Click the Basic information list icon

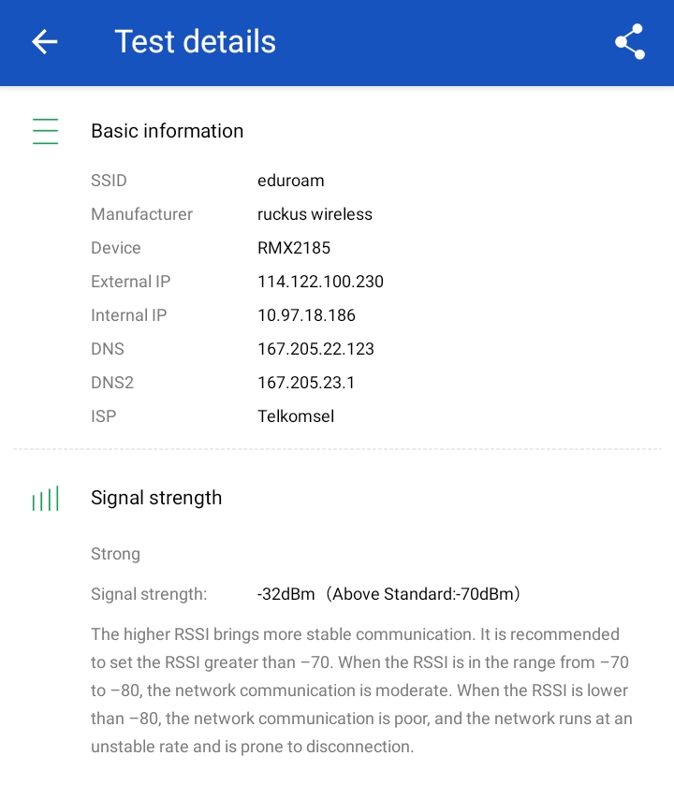pyautogui.click(x=45, y=131)
